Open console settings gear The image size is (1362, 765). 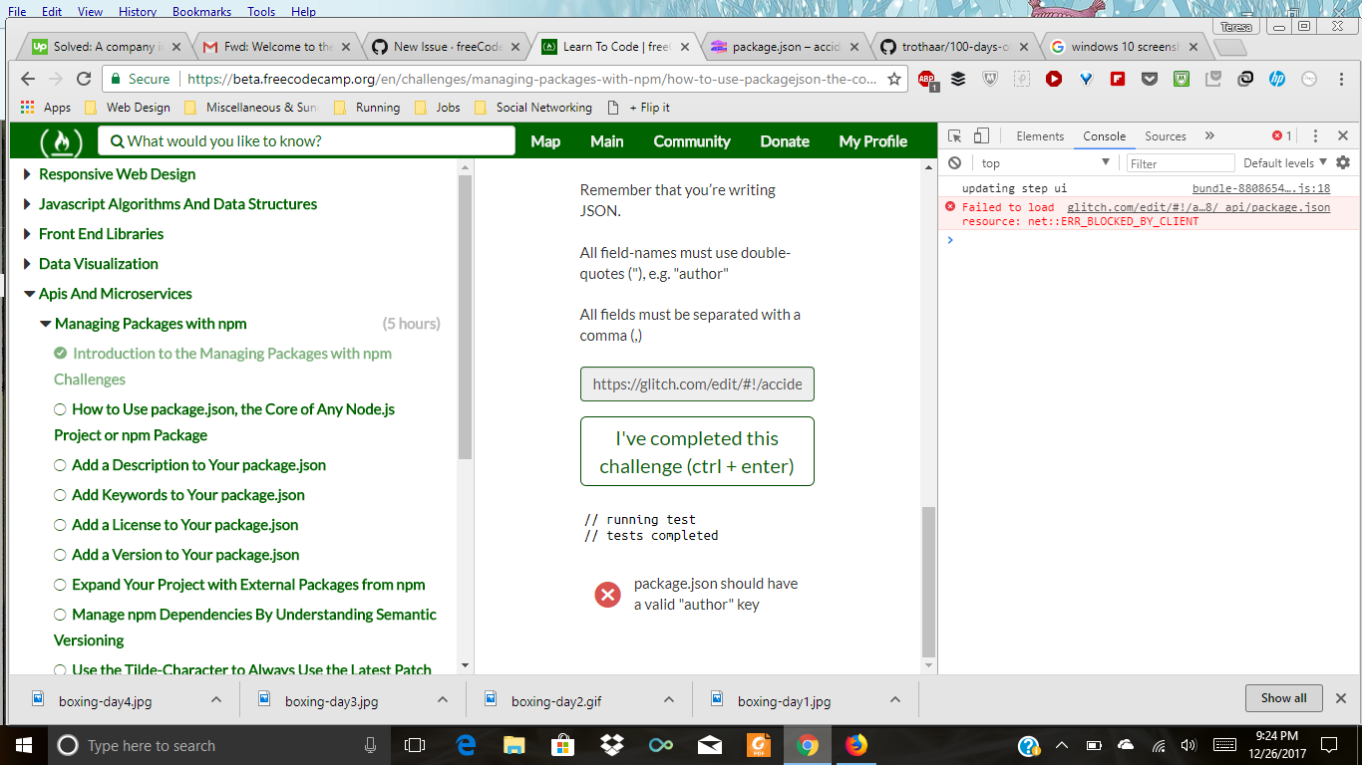[1343, 162]
